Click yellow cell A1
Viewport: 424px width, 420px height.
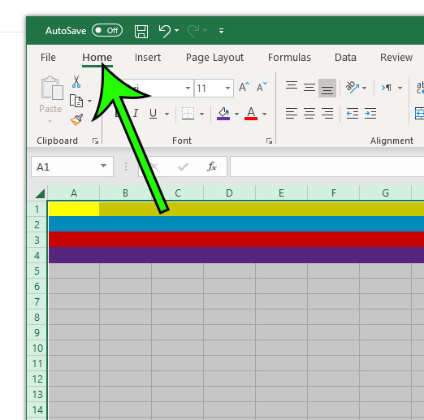pyautogui.click(x=74, y=209)
